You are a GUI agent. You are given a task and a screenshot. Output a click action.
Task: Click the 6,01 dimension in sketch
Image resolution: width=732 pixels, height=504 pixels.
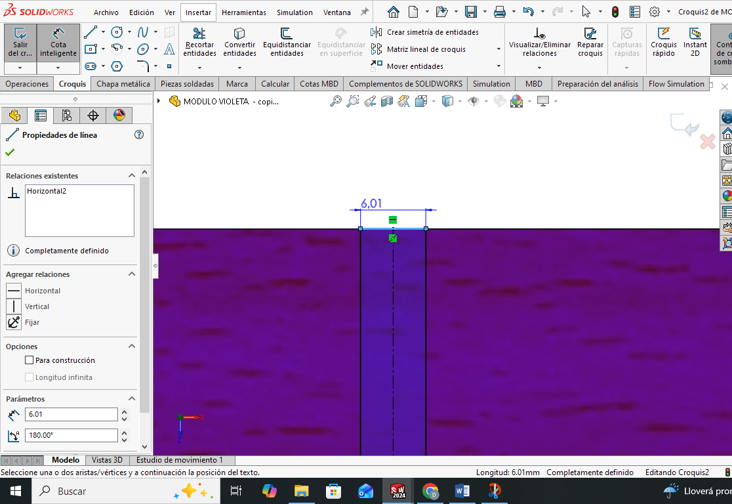[371, 203]
